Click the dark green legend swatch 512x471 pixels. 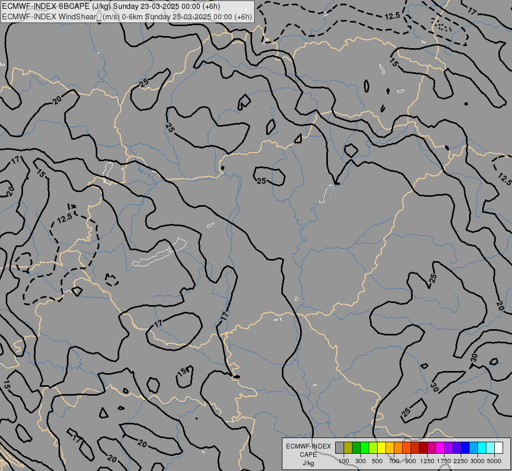356,448
